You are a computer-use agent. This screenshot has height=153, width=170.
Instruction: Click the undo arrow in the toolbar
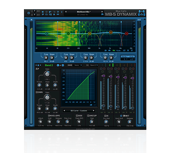(50, 12)
